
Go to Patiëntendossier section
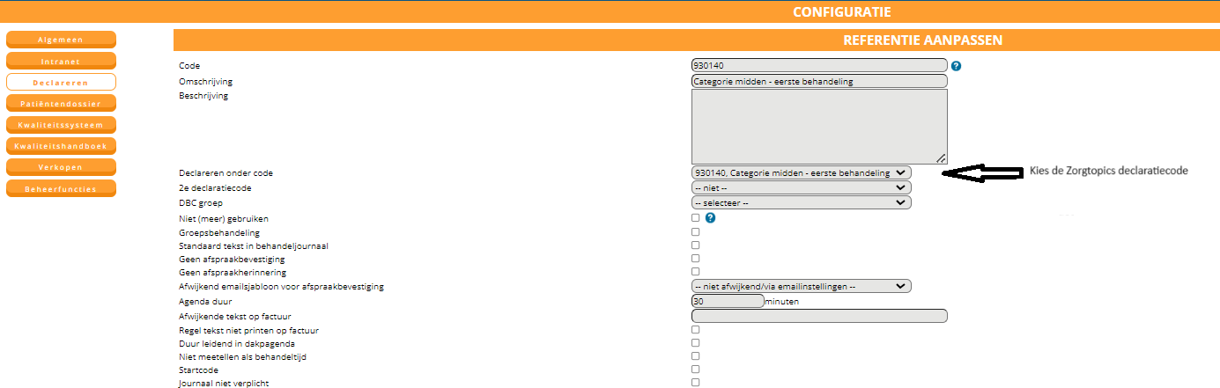point(61,104)
